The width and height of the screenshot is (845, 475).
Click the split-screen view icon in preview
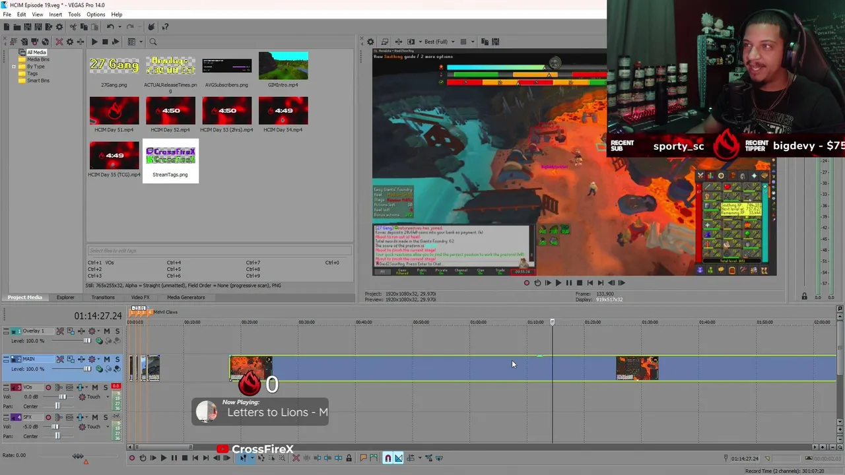(411, 42)
